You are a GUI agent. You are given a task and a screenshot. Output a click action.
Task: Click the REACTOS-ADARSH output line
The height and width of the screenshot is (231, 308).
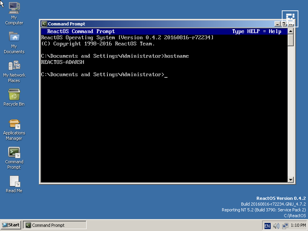63,62
